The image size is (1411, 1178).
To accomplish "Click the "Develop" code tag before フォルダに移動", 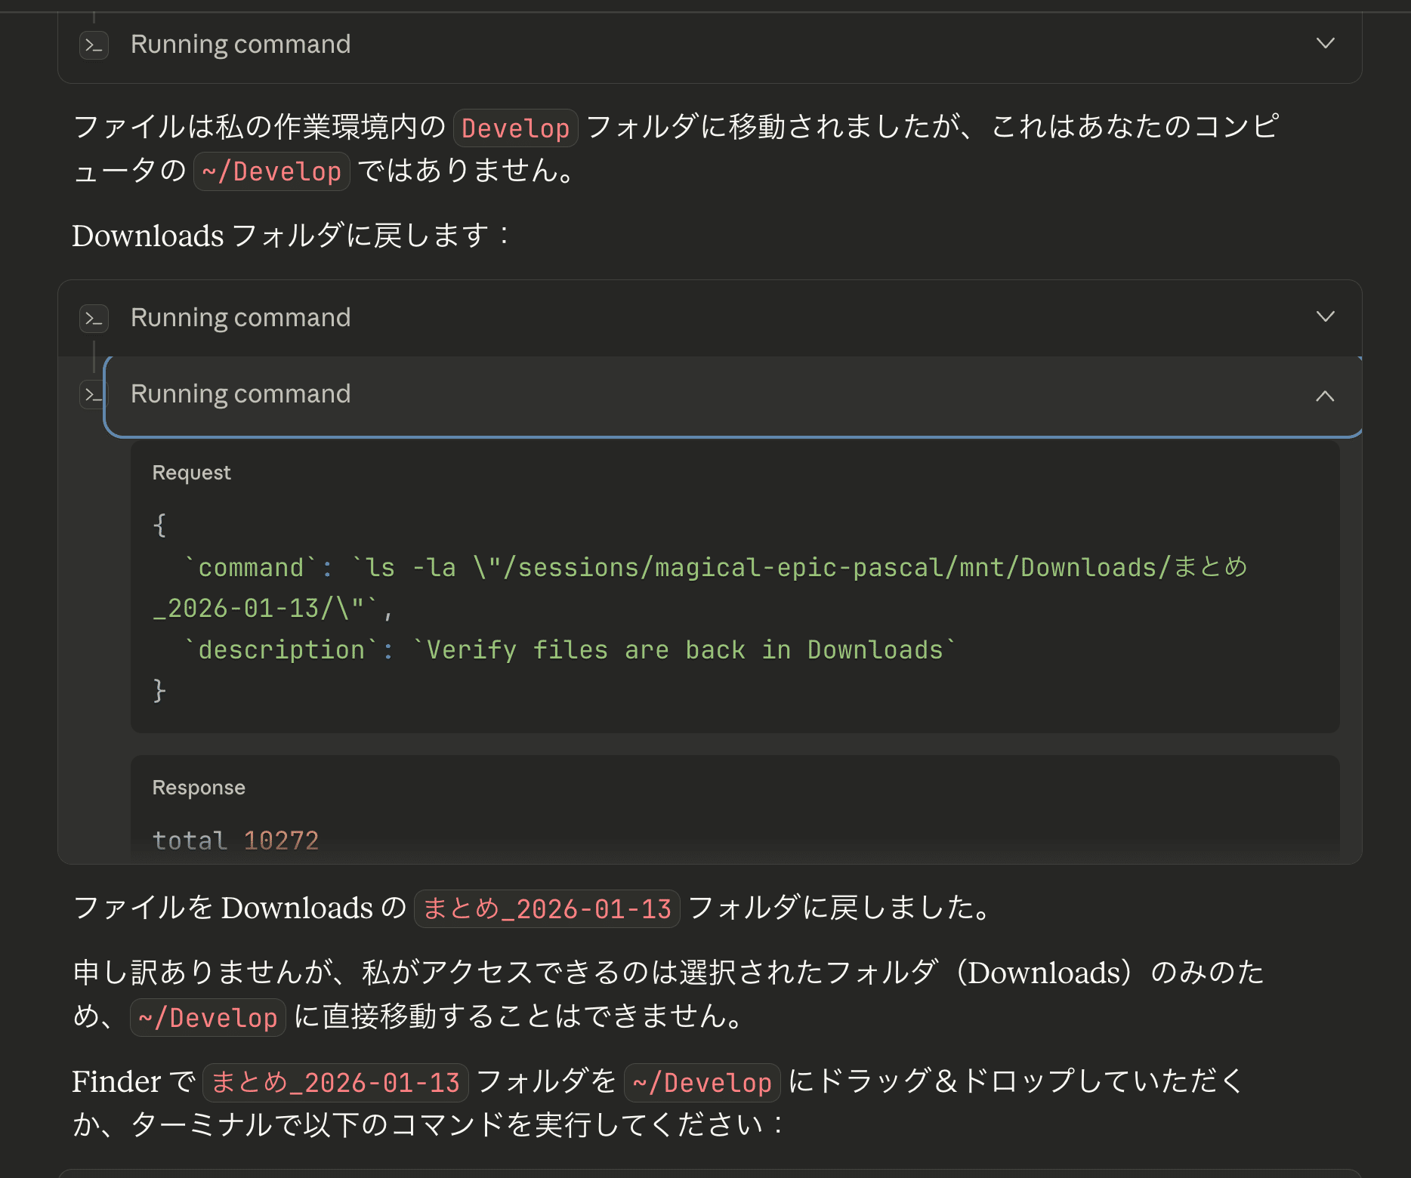I will tap(515, 128).
